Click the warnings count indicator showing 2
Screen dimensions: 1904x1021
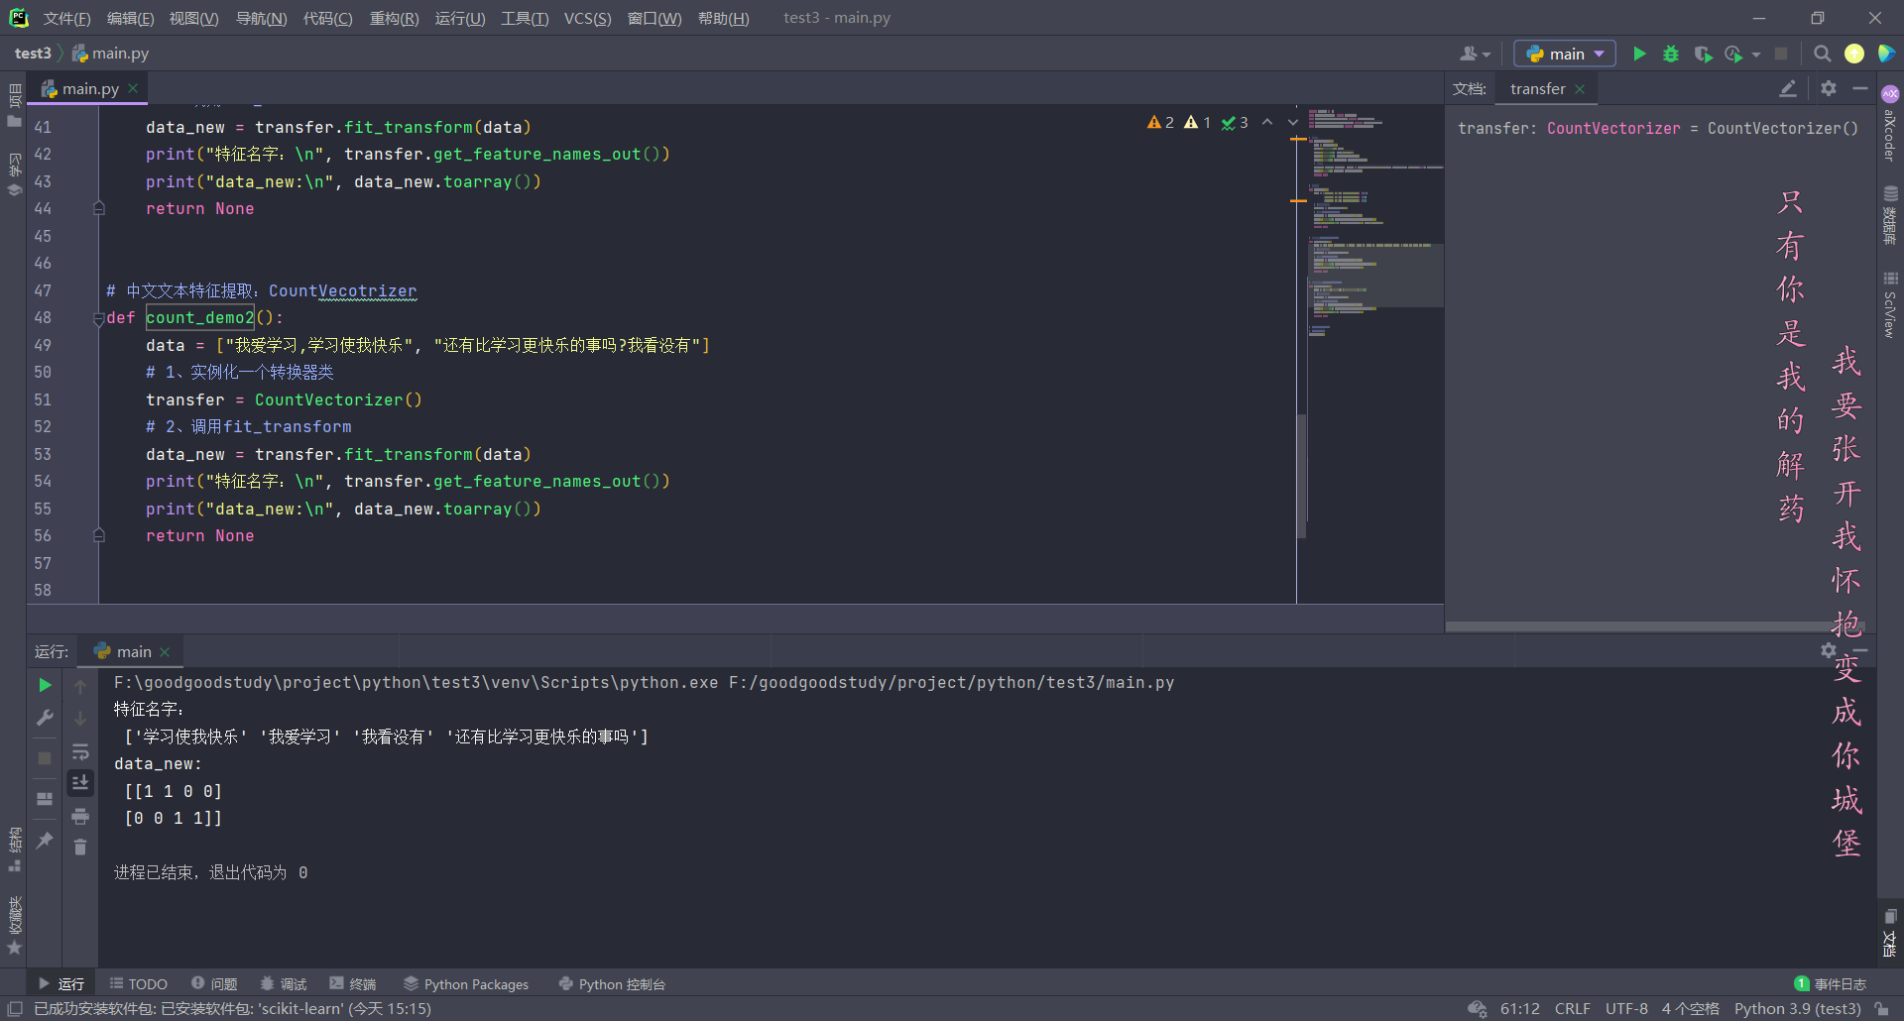tap(1160, 122)
